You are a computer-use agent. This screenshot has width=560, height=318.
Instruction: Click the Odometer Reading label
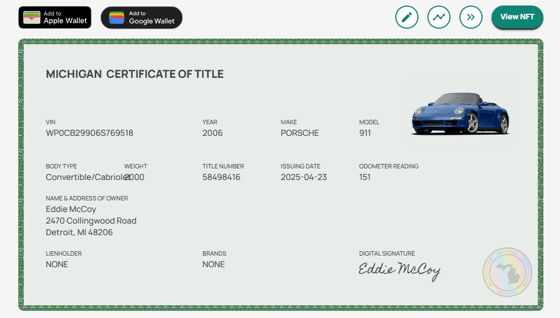tap(389, 166)
